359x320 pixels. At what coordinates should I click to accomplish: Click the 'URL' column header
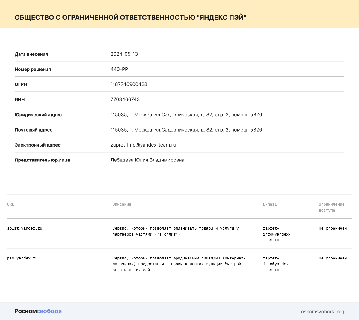pos(10,204)
